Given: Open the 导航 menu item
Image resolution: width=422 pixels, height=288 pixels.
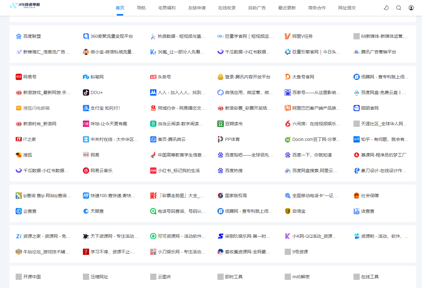Looking at the screenshot, I should click(x=141, y=8).
